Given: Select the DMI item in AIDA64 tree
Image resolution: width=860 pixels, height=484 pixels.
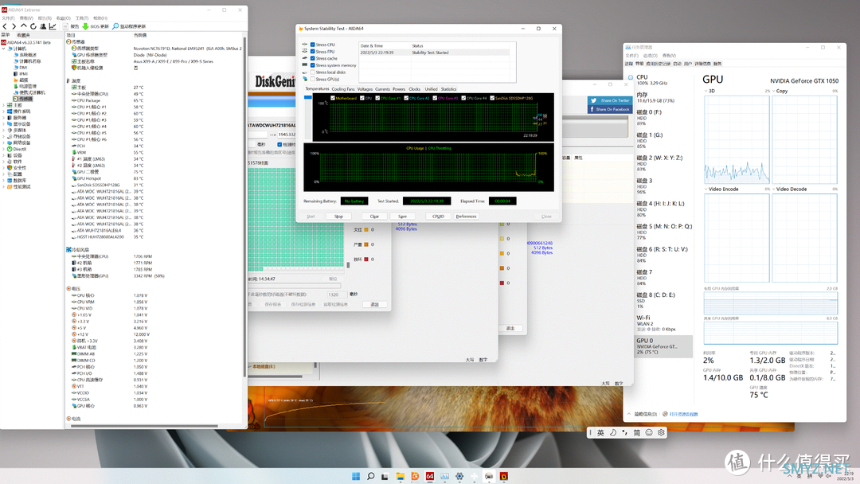Looking at the screenshot, I should tap(21, 68).
